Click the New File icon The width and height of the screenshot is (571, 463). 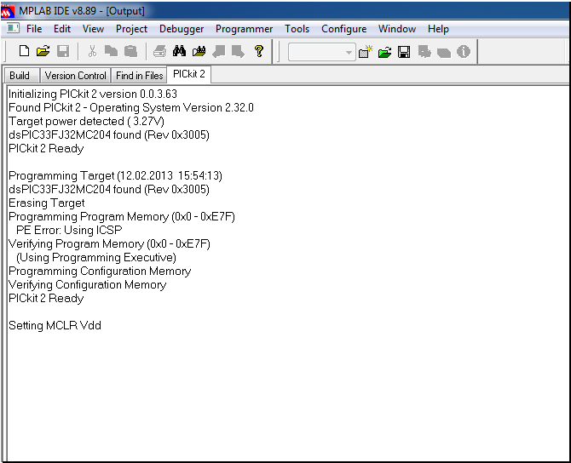[24, 51]
